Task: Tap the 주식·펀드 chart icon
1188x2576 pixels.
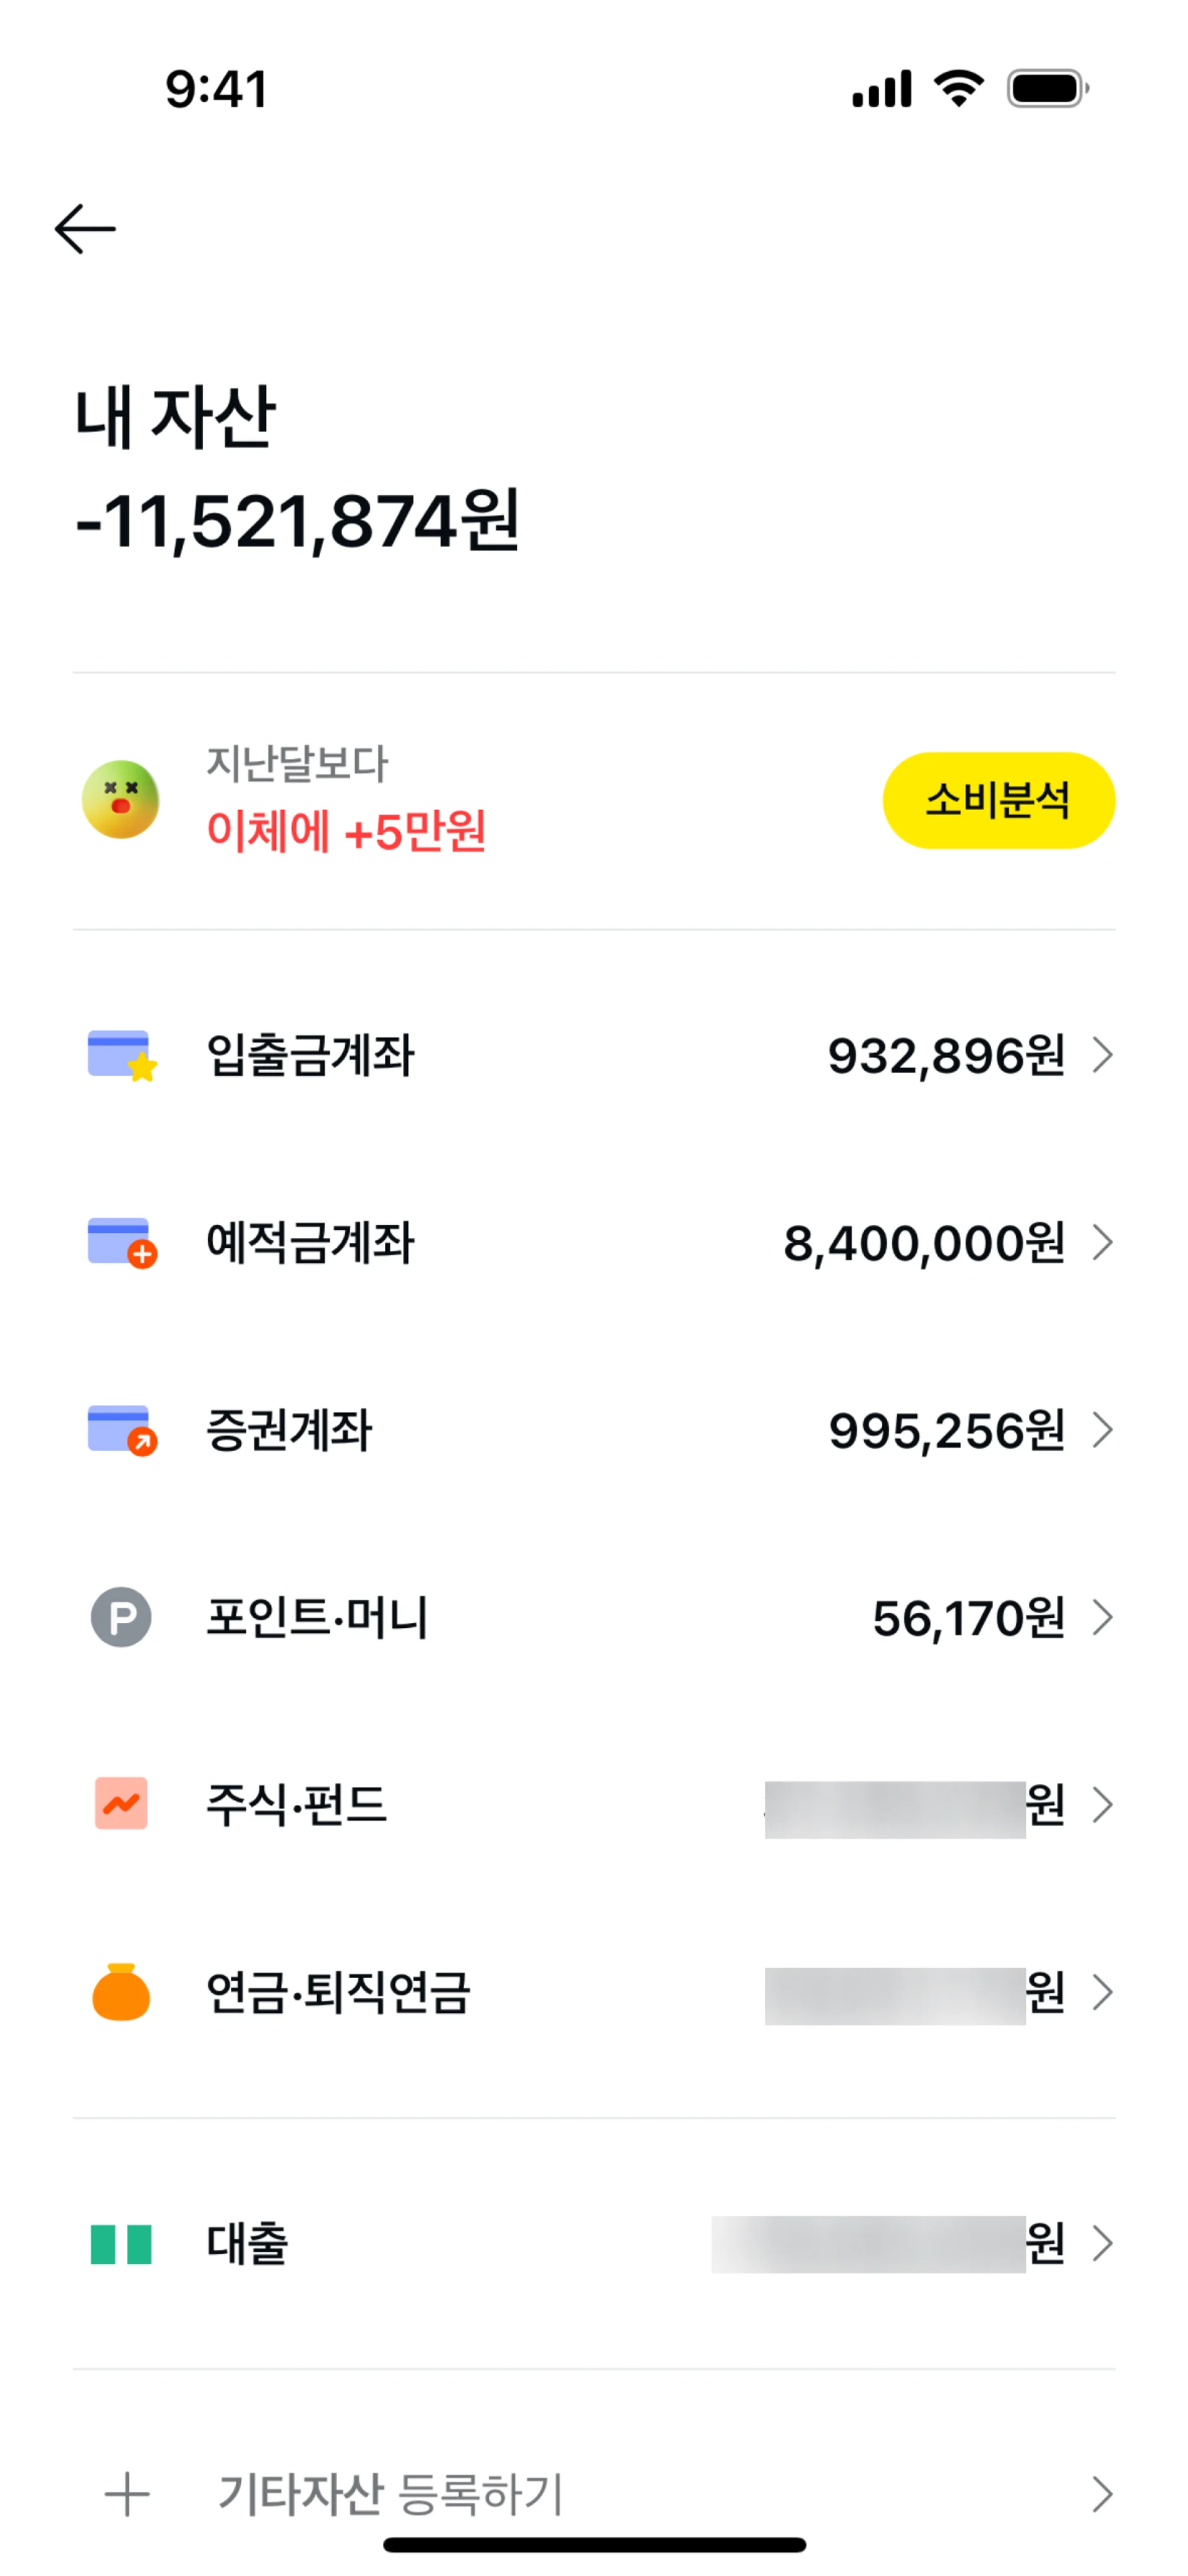Action: (121, 1804)
